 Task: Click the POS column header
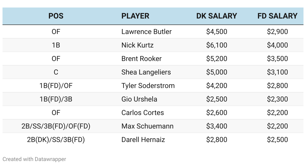(56, 16)
